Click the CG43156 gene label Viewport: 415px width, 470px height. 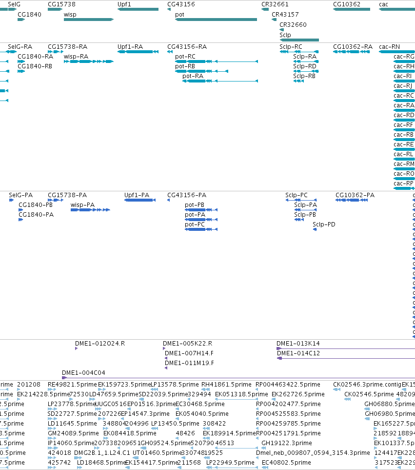click(x=181, y=4)
